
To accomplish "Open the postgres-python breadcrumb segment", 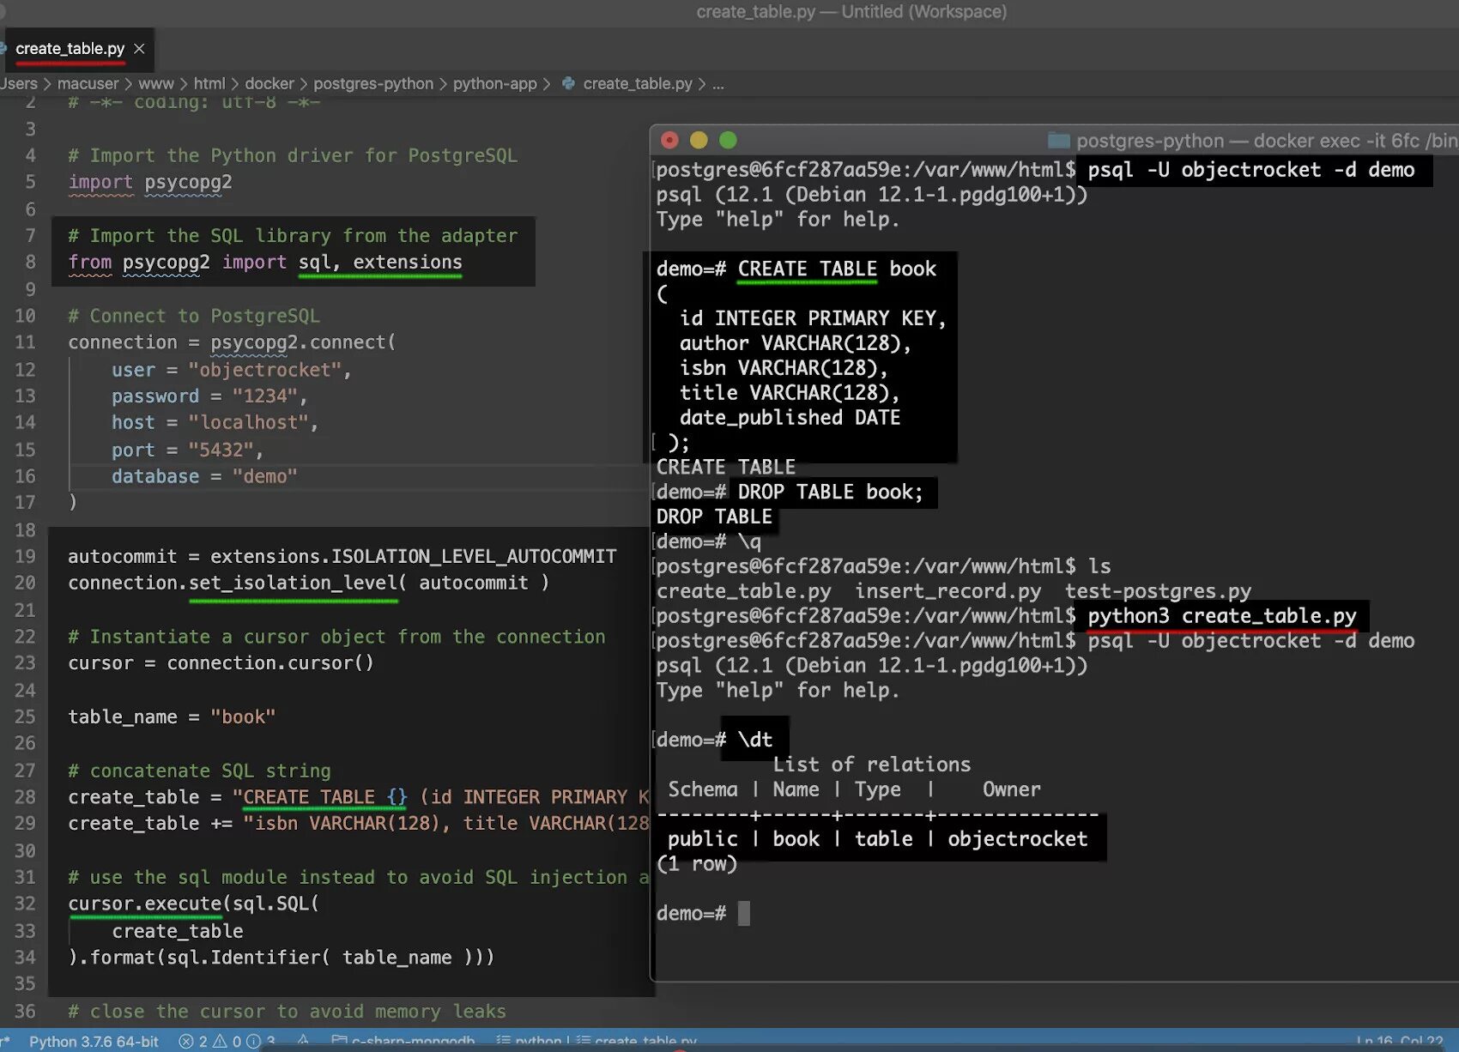I will 373,83.
